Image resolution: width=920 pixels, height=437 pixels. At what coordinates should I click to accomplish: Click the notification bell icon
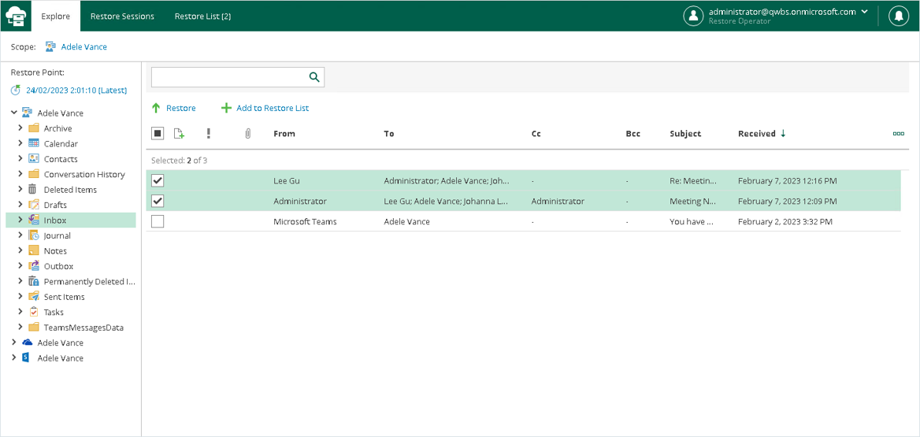[899, 16]
